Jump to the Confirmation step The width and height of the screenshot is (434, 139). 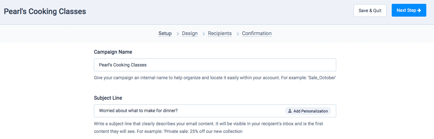pyautogui.click(x=257, y=33)
